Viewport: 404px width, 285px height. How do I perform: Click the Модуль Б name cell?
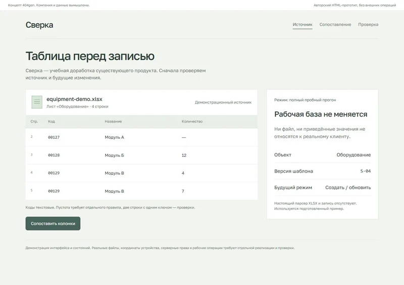pyautogui.click(x=114, y=155)
